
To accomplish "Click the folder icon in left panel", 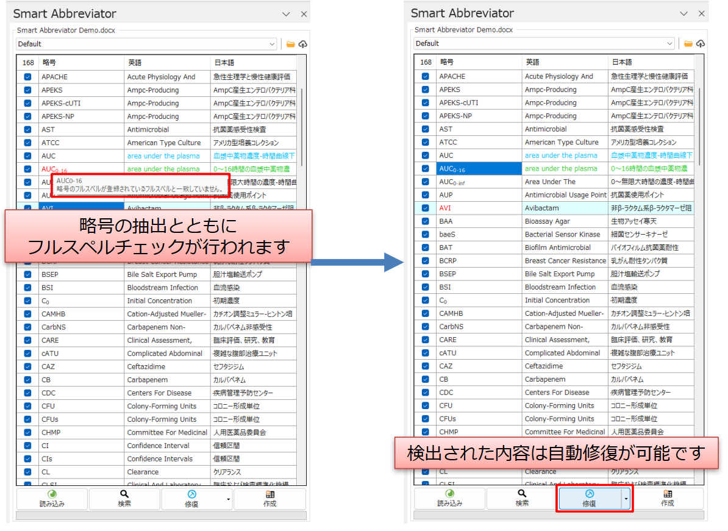I will (x=291, y=44).
